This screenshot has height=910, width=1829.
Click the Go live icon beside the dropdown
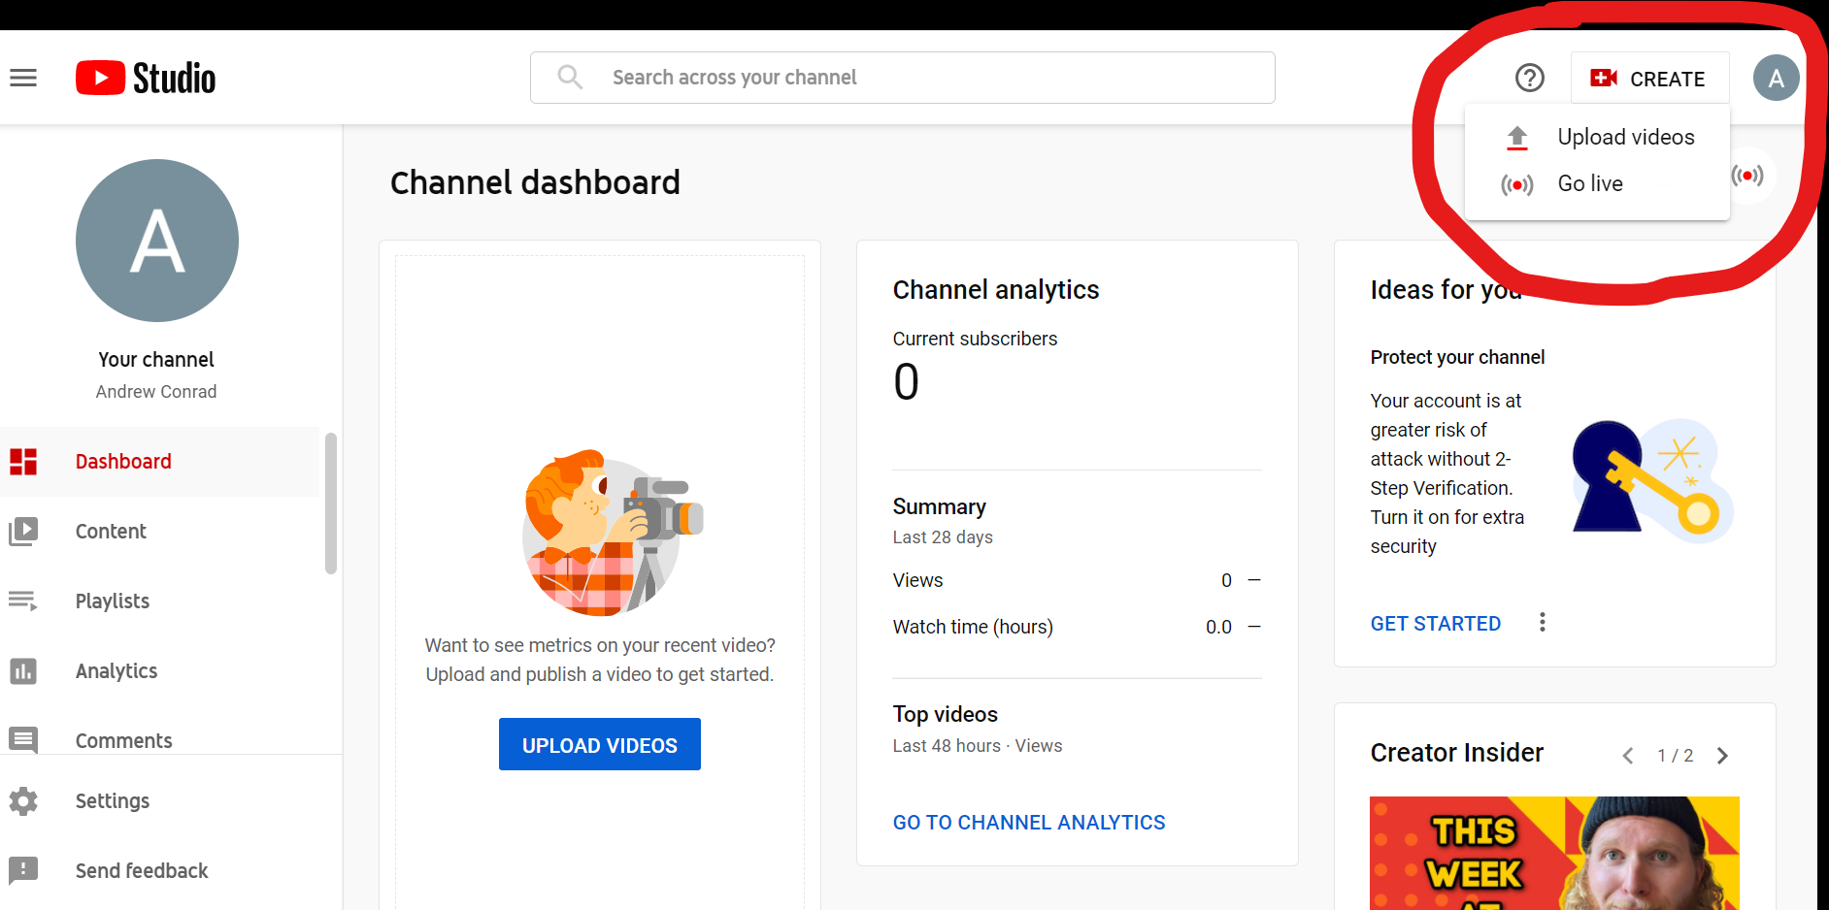coord(1747,176)
